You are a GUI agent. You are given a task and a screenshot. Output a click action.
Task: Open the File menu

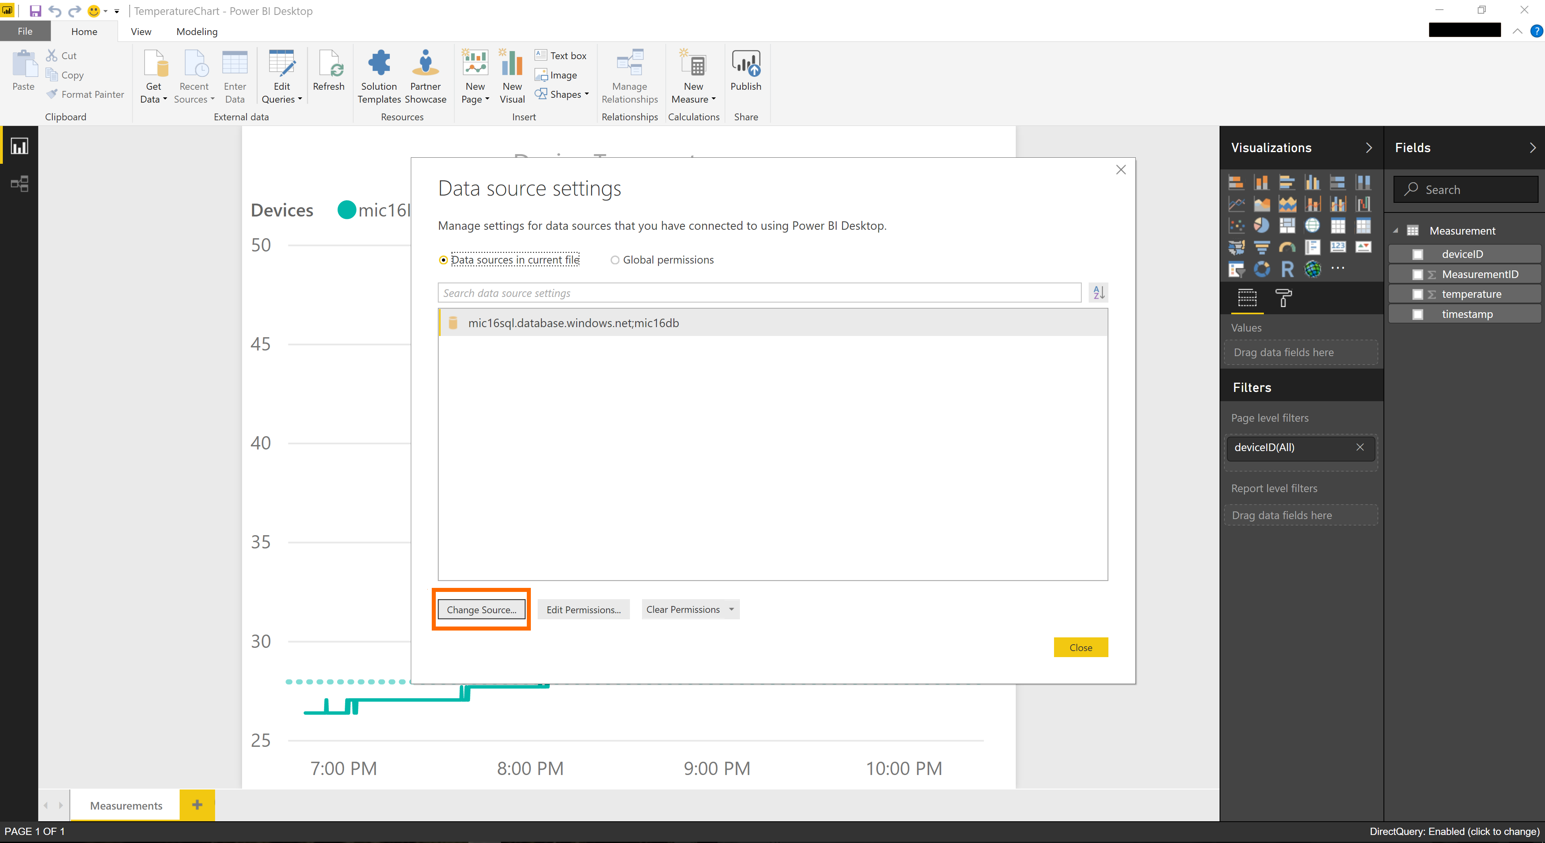click(25, 31)
